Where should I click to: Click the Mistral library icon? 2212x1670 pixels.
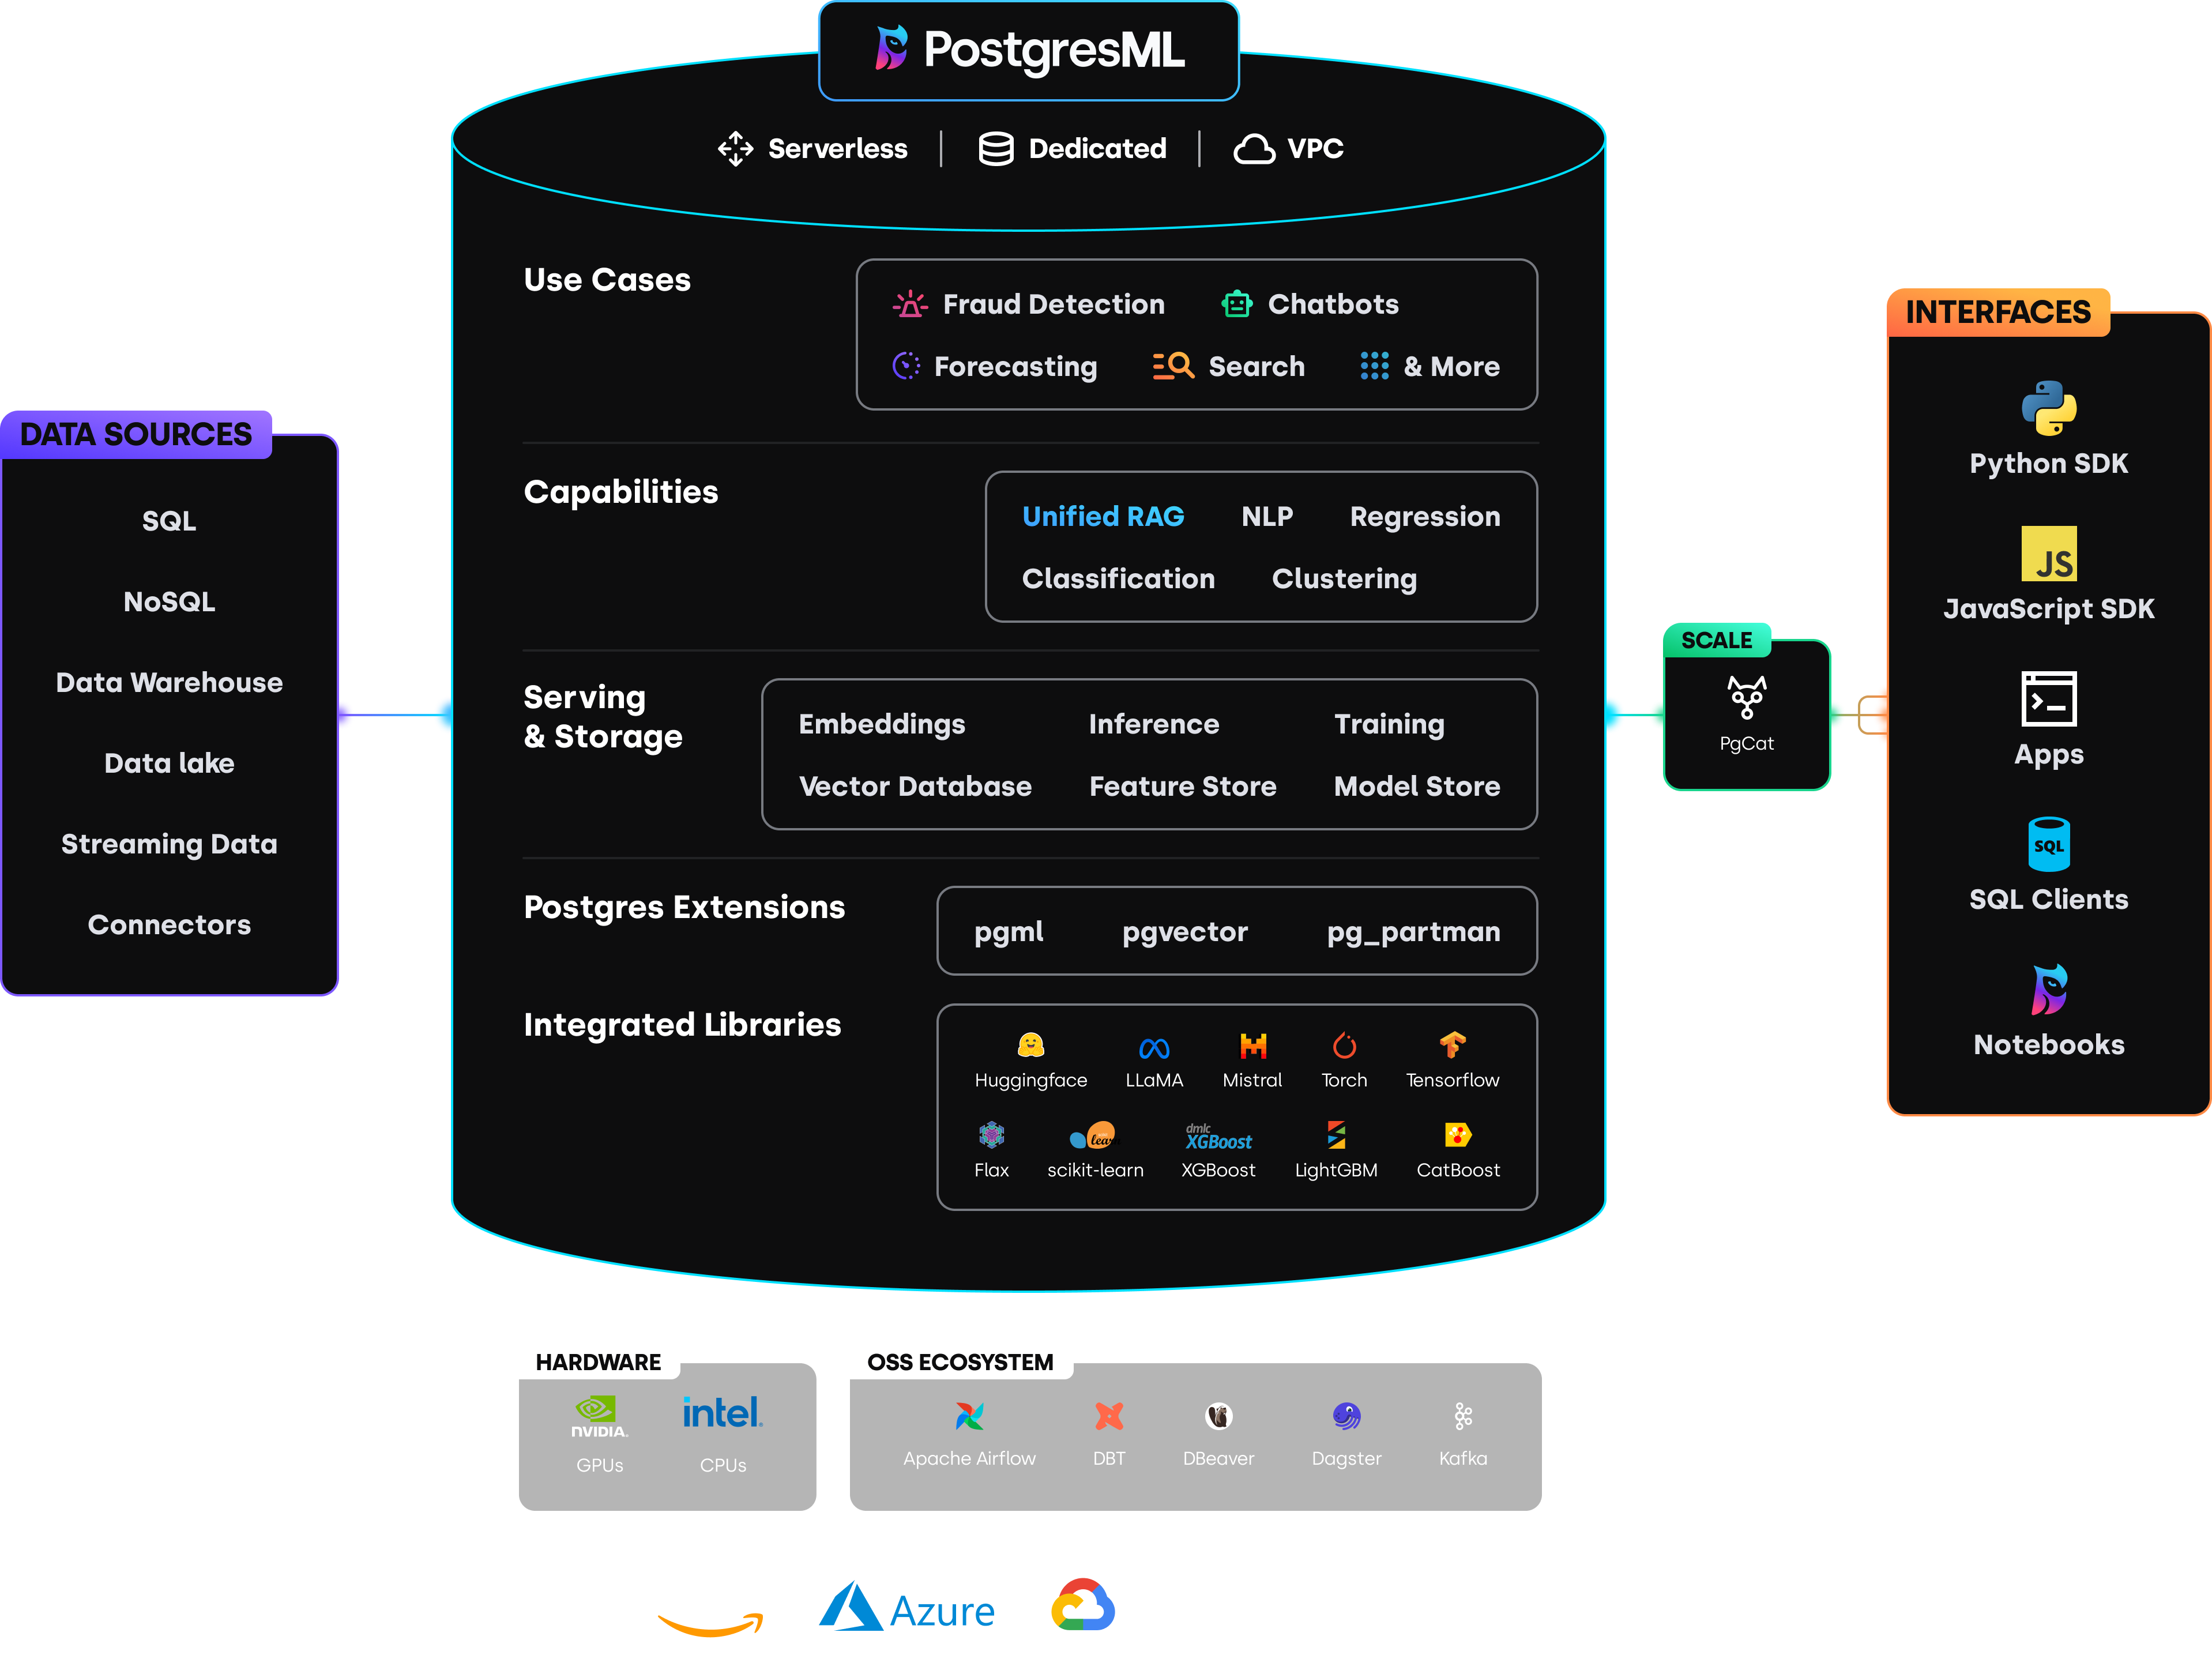click(1252, 1048)
